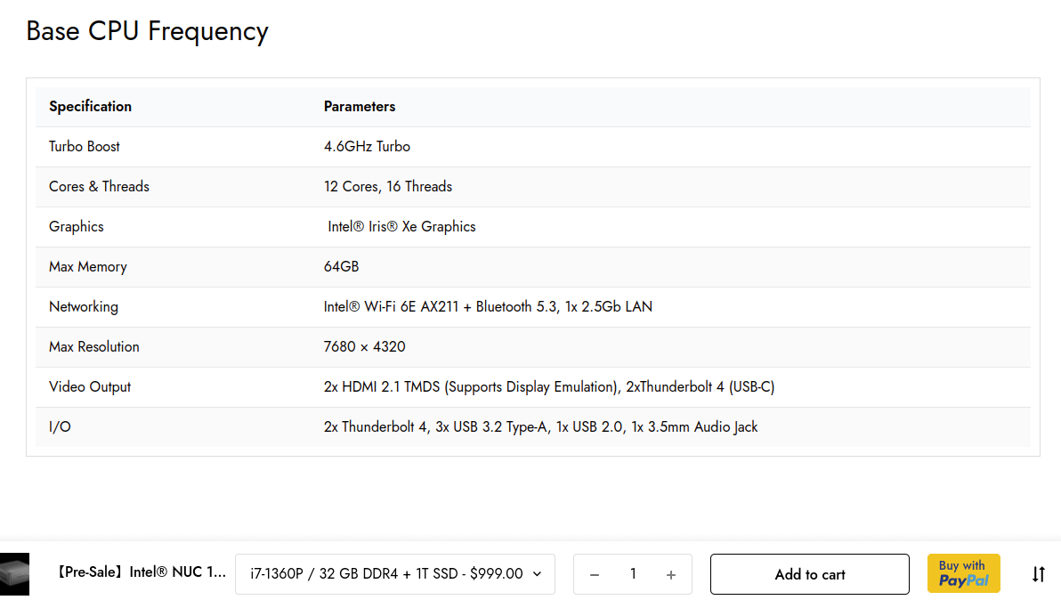Click the Max Resolution label
This screenshot has width=1061, height=600.
94,346
